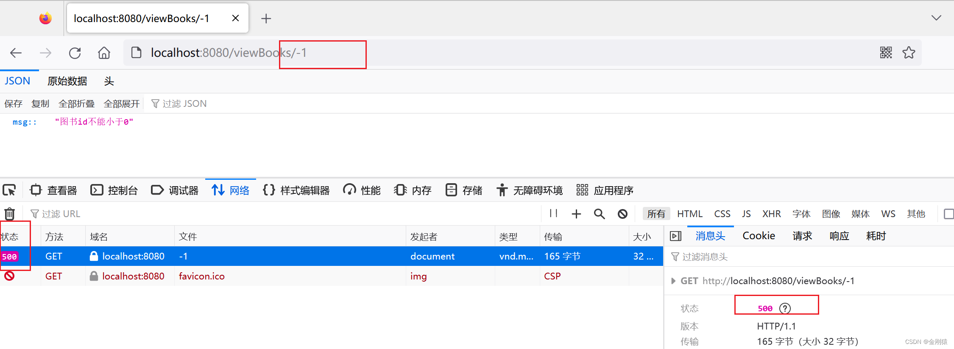The height and width of the screenshot is (349, 954).
Task: Select the JS filter
Action: 746,214
